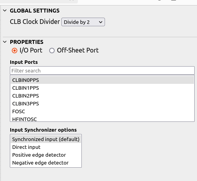This screenshot has height=181, width=197.
Task: Choose CLBIN3PPS input port
Action: [102, 103]
